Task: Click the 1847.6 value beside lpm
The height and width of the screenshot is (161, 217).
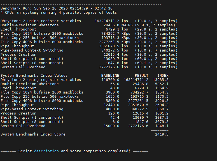Action: pyautogui.click(x=113, y=63)
